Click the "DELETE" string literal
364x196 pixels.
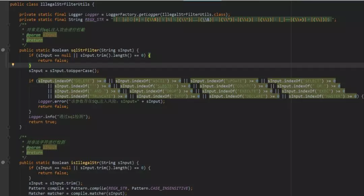pyautogui.click(x=82, y=81)
